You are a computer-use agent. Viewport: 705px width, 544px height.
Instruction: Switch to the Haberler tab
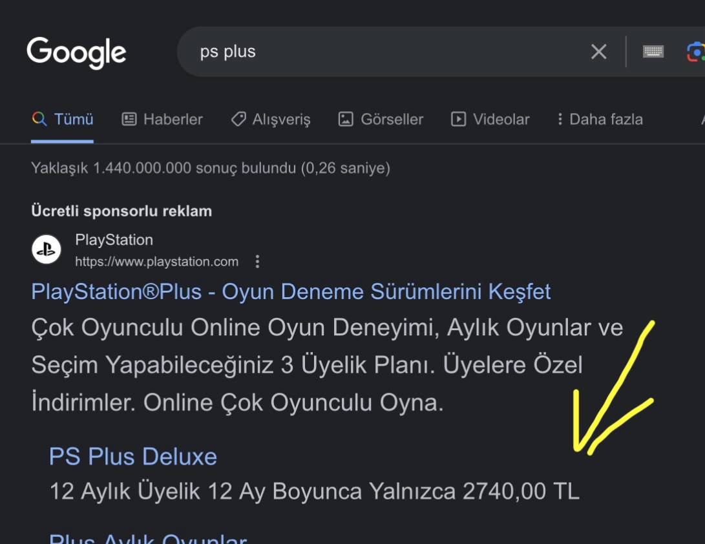pos(162,119)
